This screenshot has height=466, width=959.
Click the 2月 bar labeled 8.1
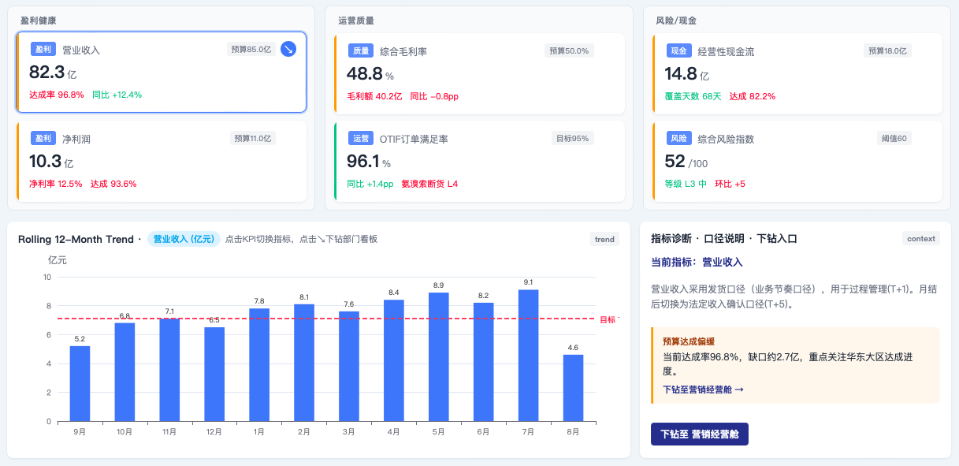tap(304, 363)
